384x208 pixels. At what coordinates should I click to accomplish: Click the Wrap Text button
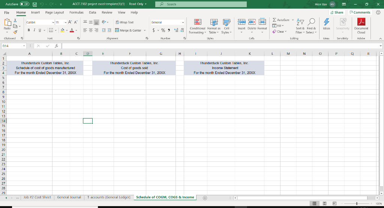pyautogui.click(x=124, y=22)
